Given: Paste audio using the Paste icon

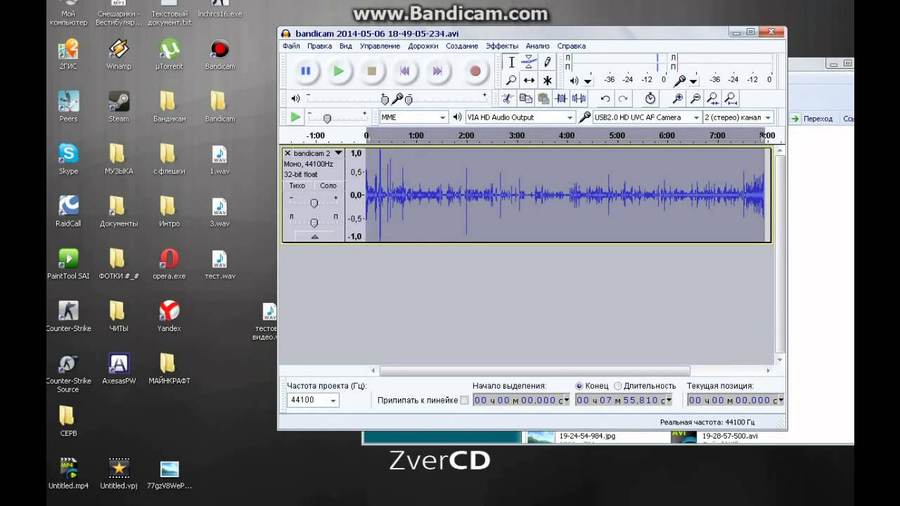Looking at the screenshot, I should point(544,98).
